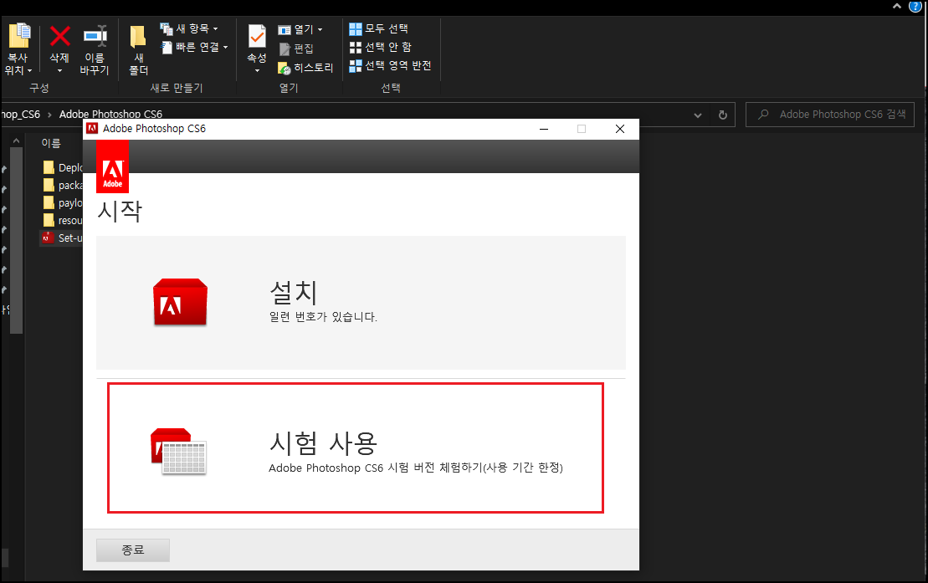Screen dimensions: 928x583
Task: Collapse the Explorer ribbon with the chevron
Action: coord(897,6)
